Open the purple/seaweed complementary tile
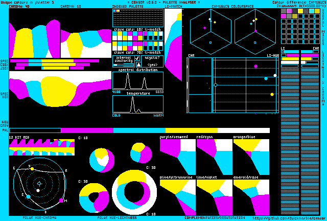 tap(178, 157)
